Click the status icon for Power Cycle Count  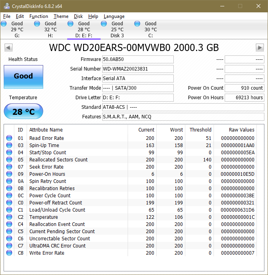9,196
